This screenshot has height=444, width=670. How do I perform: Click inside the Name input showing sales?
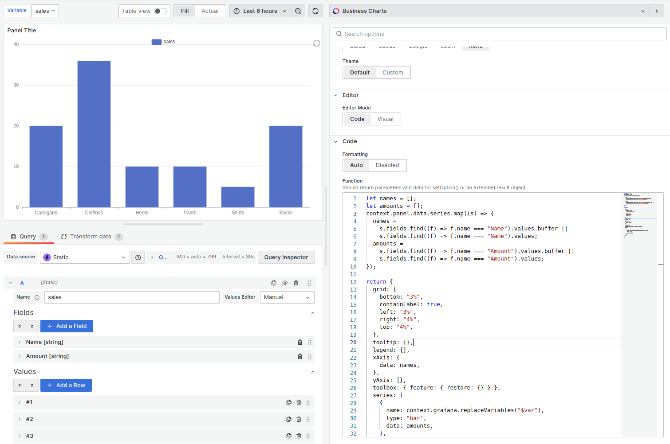click(131, 297)
